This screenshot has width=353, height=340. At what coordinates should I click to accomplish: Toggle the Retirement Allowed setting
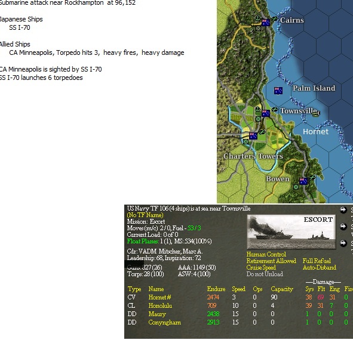(271, 261)
